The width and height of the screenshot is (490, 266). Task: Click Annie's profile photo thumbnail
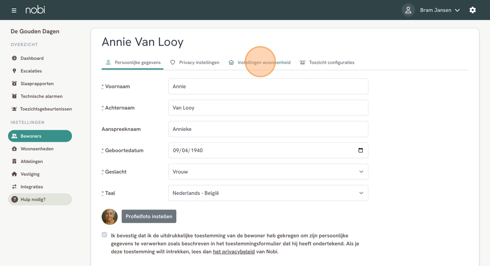pyautogui.click(x=110, y=217)
